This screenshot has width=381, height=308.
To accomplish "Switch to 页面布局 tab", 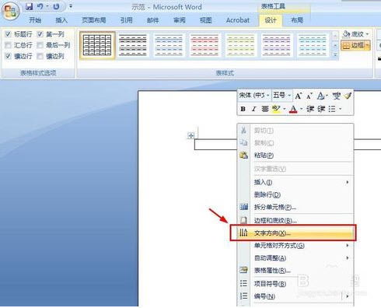I will point(94,20).
